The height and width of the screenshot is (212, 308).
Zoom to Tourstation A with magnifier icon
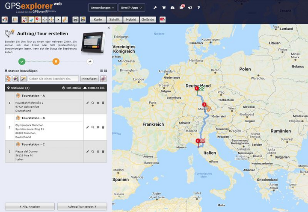[93, 103]
